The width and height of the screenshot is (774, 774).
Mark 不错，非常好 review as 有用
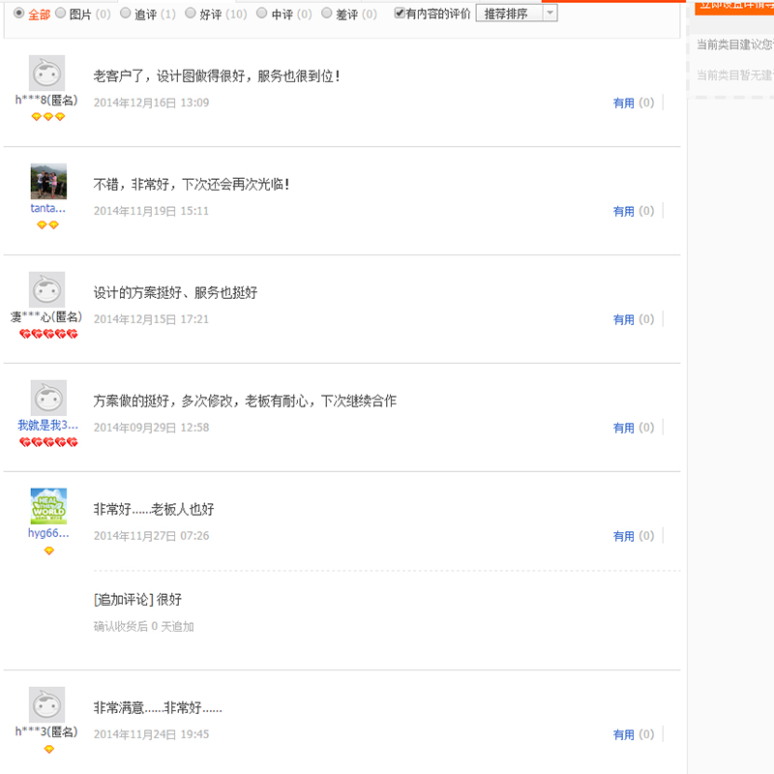point(623,211)
